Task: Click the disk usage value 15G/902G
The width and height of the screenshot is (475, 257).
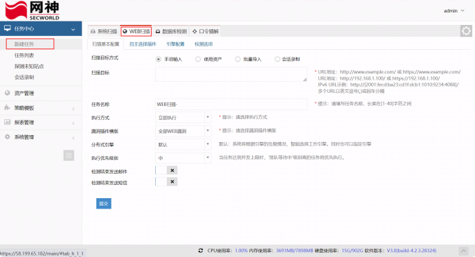Action: point(352,251)
